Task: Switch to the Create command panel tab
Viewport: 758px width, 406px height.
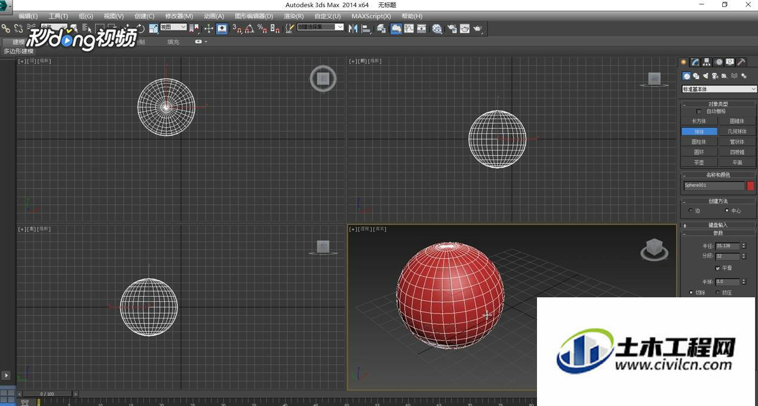Action: (684, 62)
